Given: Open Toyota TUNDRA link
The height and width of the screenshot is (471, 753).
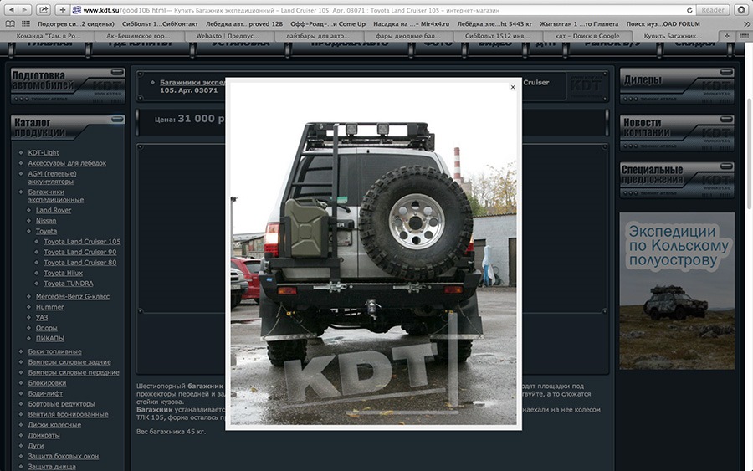Looking at the screenshot, I should click(69, 284).
